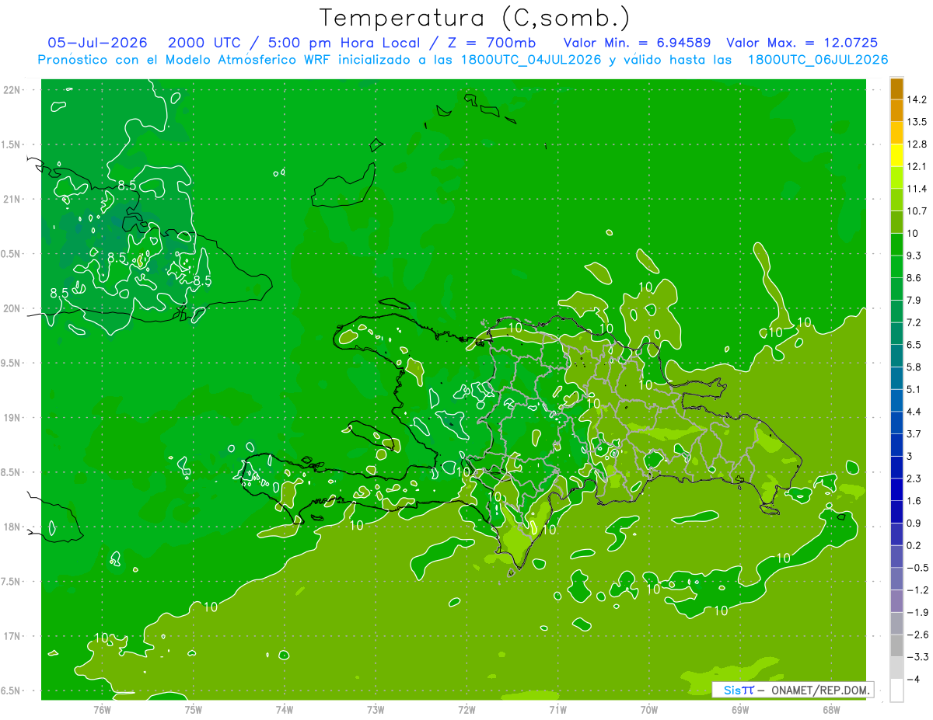The image size is (933, 720).
Task: Select the date 05-Jul-2026 in the header
Action: [97, 43]
